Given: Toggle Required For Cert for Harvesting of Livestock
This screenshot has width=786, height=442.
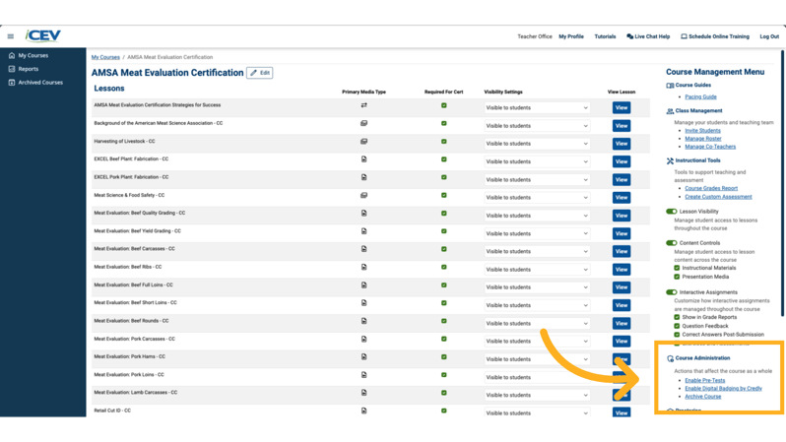Looking at the screenshot, I should click(443, 142).
